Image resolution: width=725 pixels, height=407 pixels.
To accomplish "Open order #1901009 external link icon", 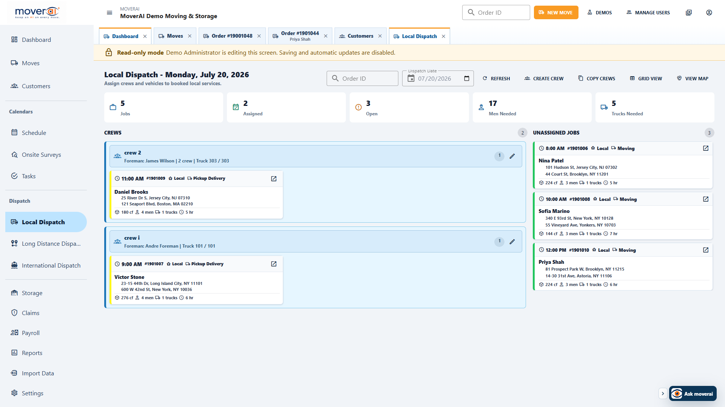I will pos(274,179).
